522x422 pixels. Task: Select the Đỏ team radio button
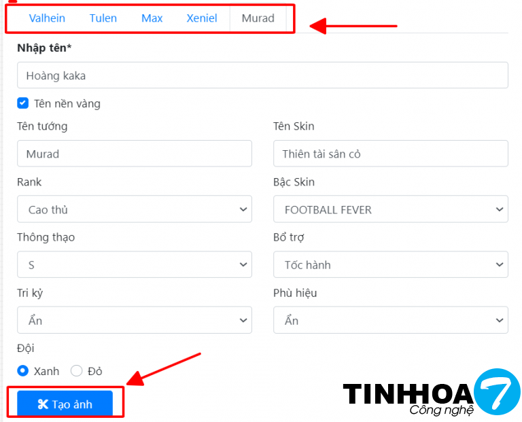77,371
